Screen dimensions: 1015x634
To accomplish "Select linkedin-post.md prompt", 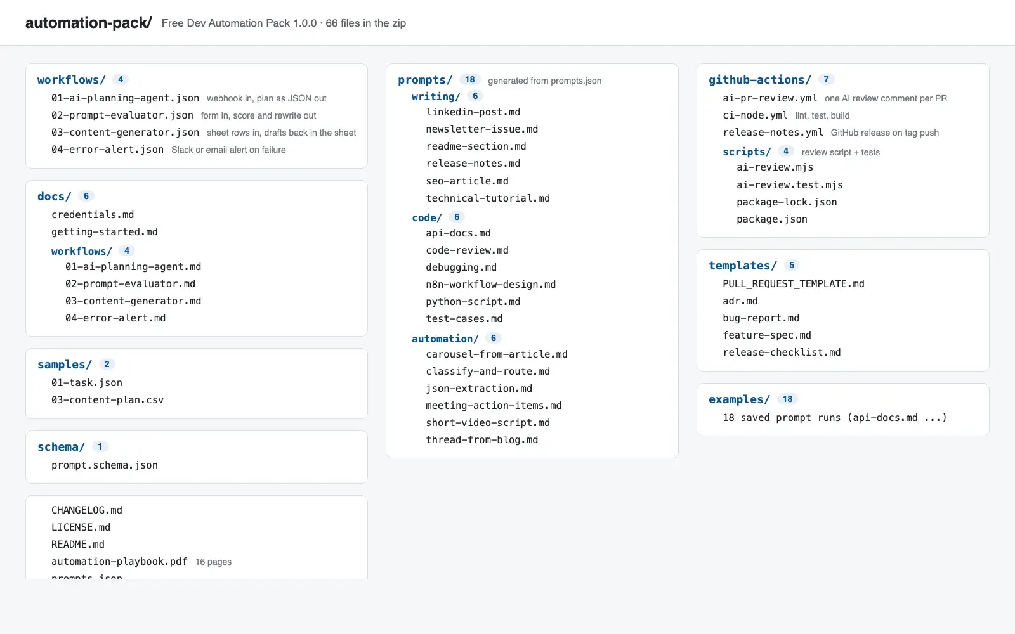I will pyautogui.click(x=473, y=112).
